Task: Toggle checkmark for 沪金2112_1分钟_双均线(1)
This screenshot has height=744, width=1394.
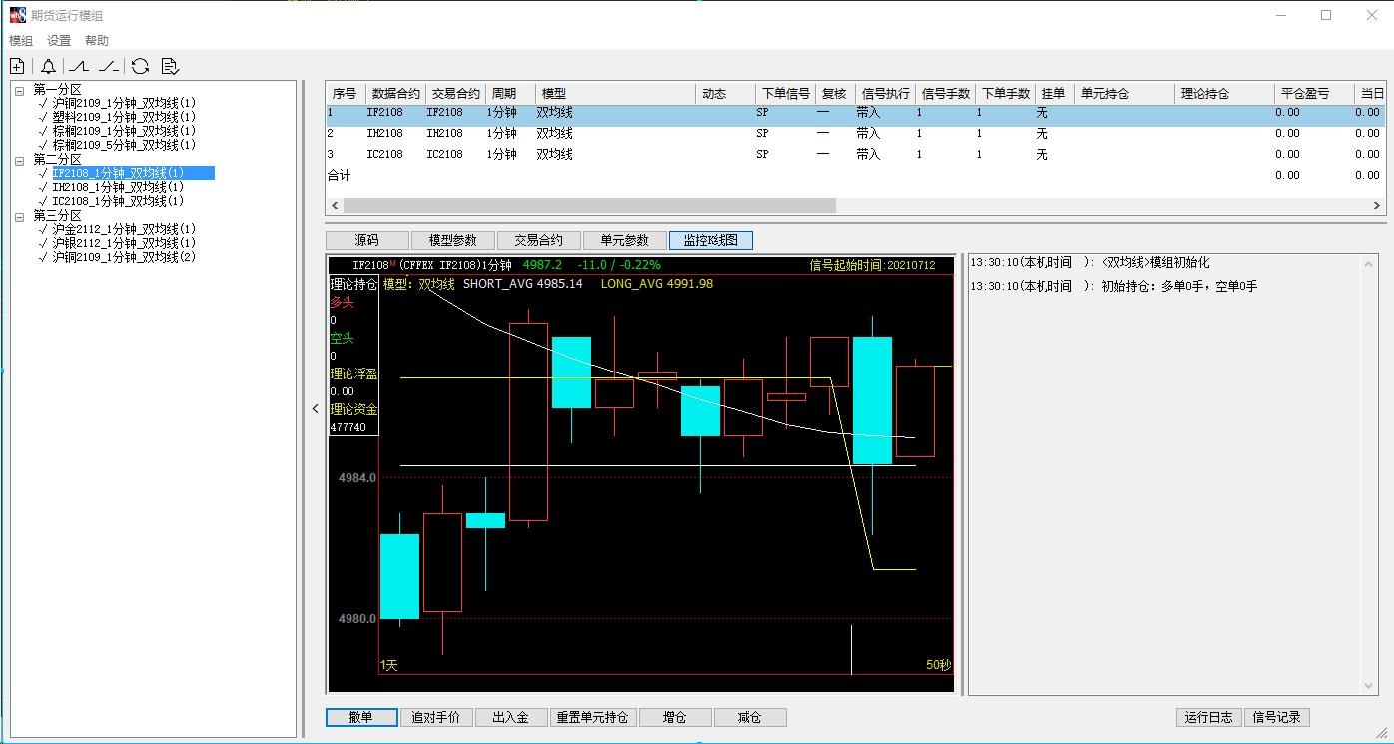Action: [43, 229]
